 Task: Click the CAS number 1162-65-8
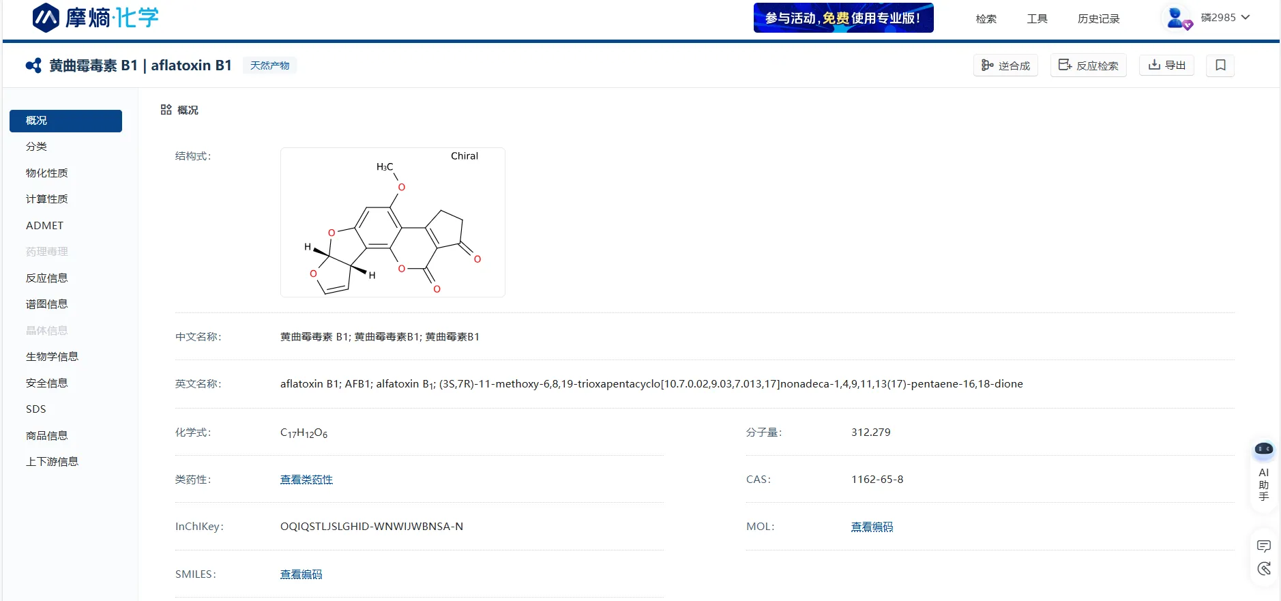tap(877, 480)
